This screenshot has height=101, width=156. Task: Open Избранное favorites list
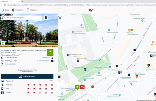(x=33, y=10)
